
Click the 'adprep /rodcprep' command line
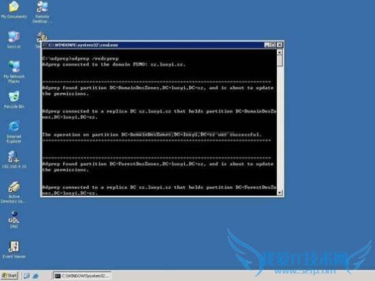click(80, 59)
